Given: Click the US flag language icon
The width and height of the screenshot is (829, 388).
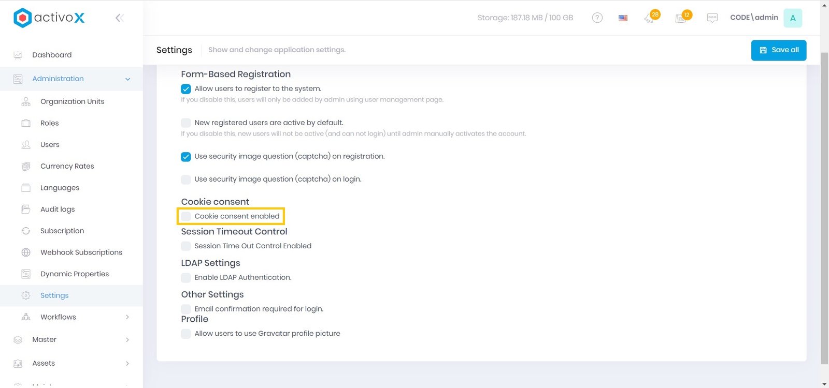Looking at the screenshot, I should coord(623,18).
